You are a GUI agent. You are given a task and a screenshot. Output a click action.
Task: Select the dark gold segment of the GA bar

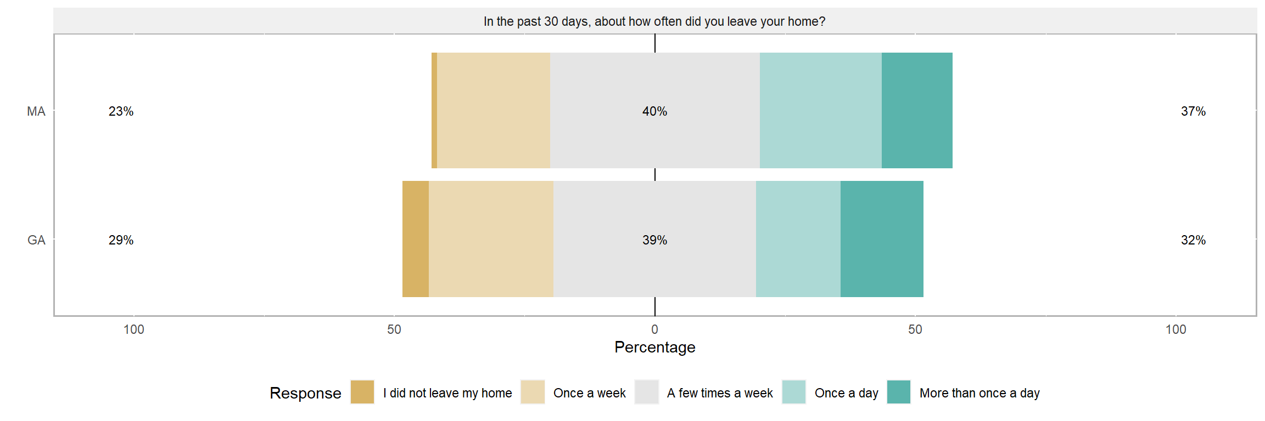[415, 239]
